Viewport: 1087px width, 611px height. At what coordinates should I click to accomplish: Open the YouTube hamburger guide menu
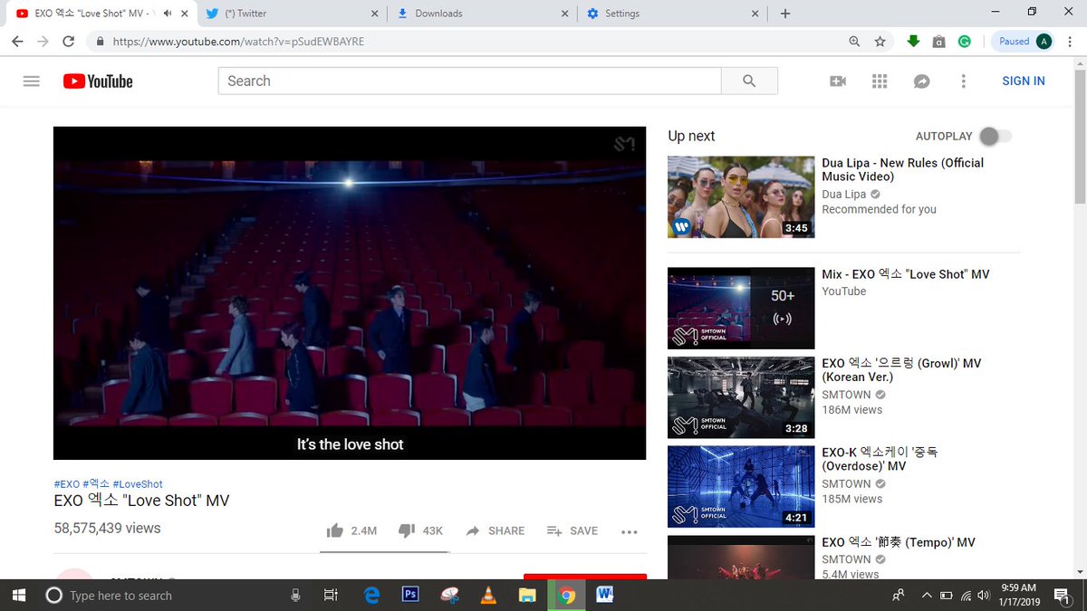coord(32,81)
